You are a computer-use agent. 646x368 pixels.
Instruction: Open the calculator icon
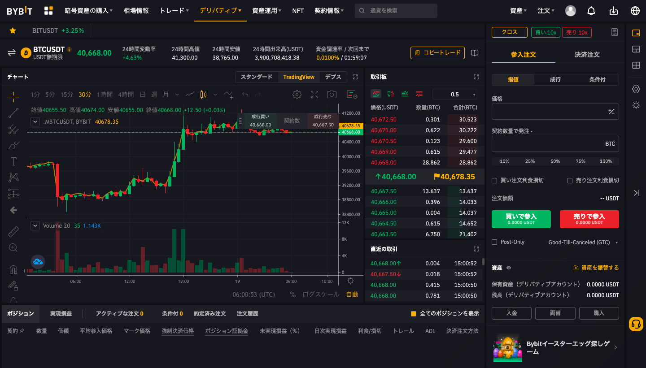[x=615, y=32]
